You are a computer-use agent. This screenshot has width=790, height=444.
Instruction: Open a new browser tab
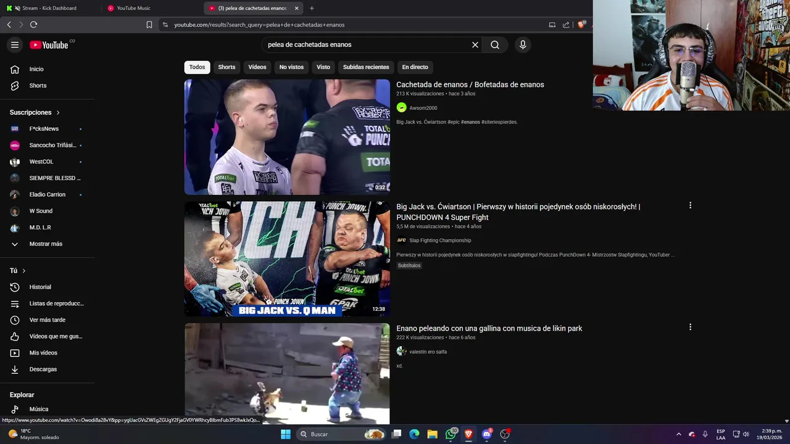point(312,8)
